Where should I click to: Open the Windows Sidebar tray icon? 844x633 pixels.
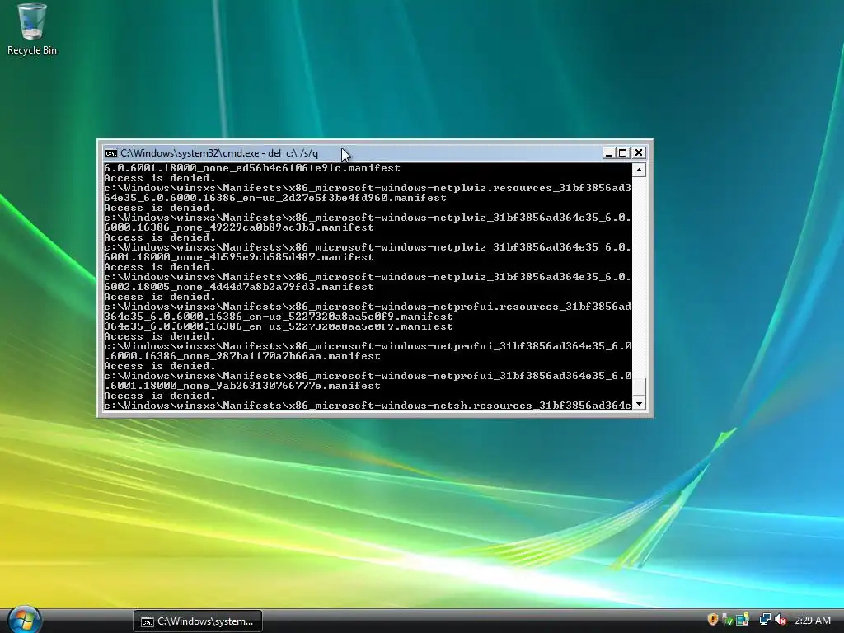click(743, 620)
